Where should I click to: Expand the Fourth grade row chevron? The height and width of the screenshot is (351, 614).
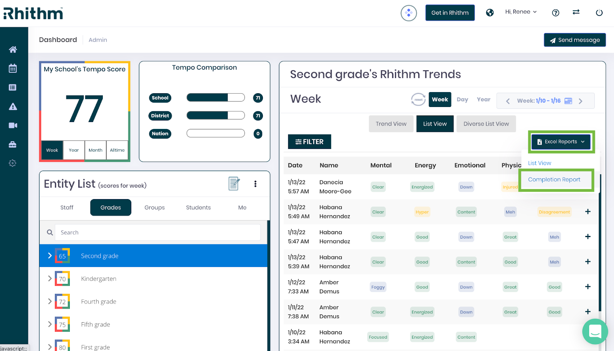click(50, 301)
